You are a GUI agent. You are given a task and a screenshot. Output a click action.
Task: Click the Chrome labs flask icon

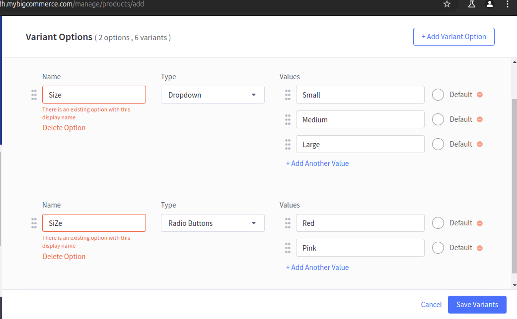tap(471, 4)
